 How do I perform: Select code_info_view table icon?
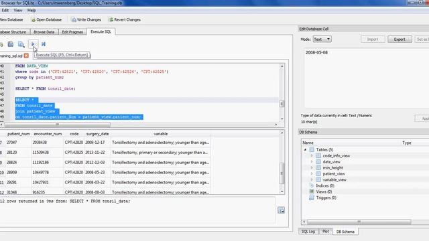click(x=318, y=156)
